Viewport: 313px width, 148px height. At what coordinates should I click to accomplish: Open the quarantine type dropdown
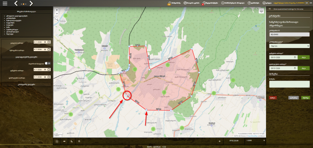pyautogui.click(x=289, y=46)
